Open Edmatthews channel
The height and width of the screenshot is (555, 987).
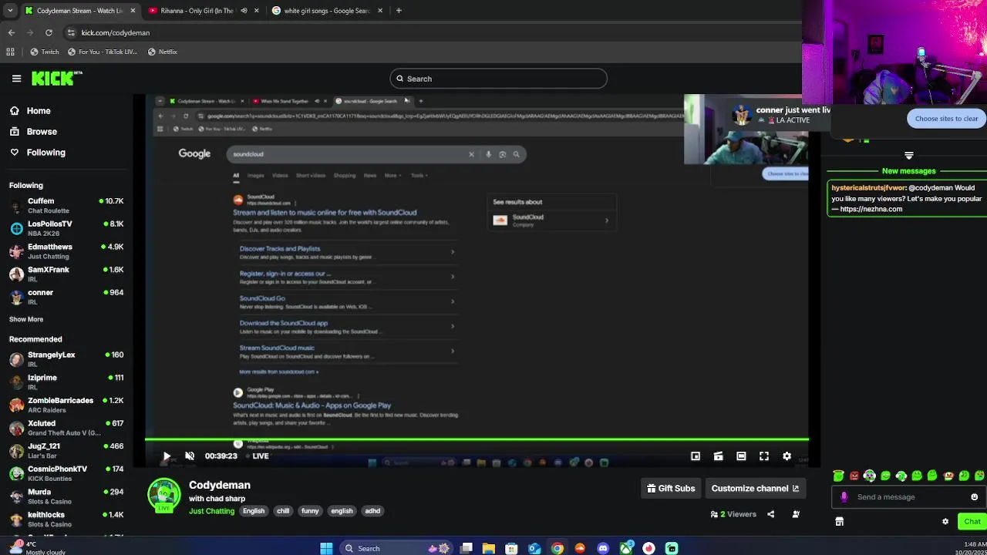click(x=66, y=251)
